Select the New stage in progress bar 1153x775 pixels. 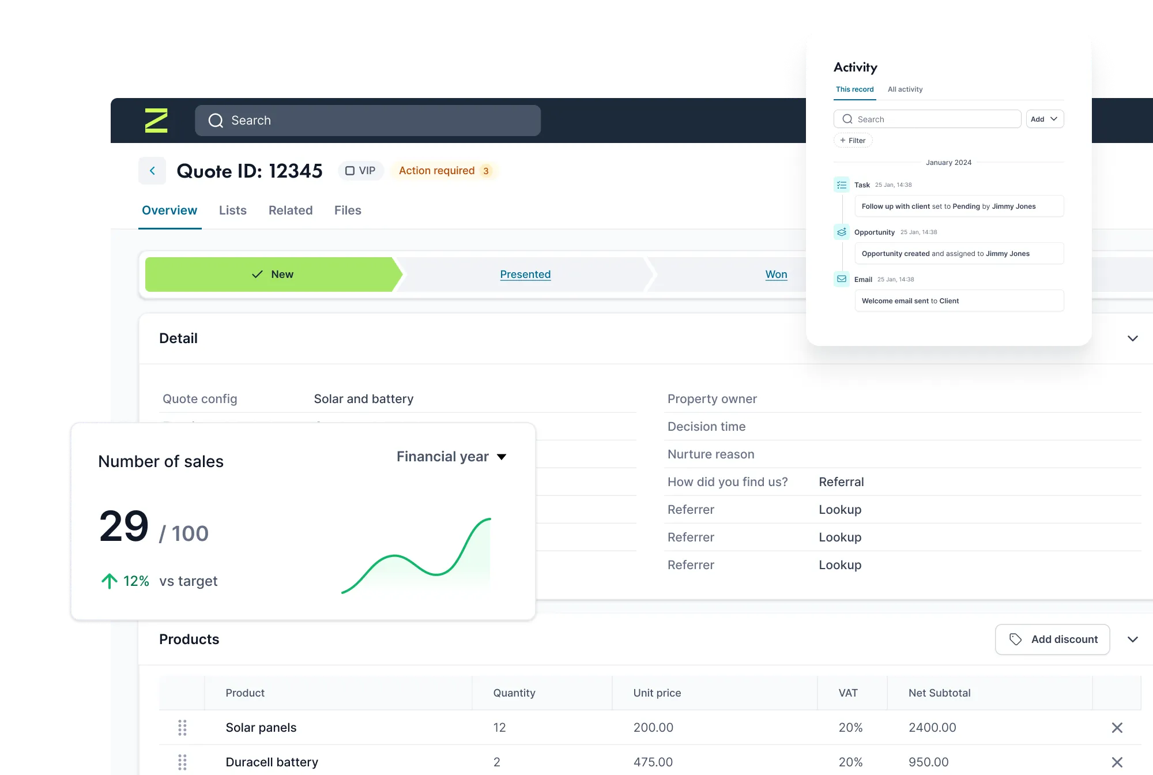(272, 274)
